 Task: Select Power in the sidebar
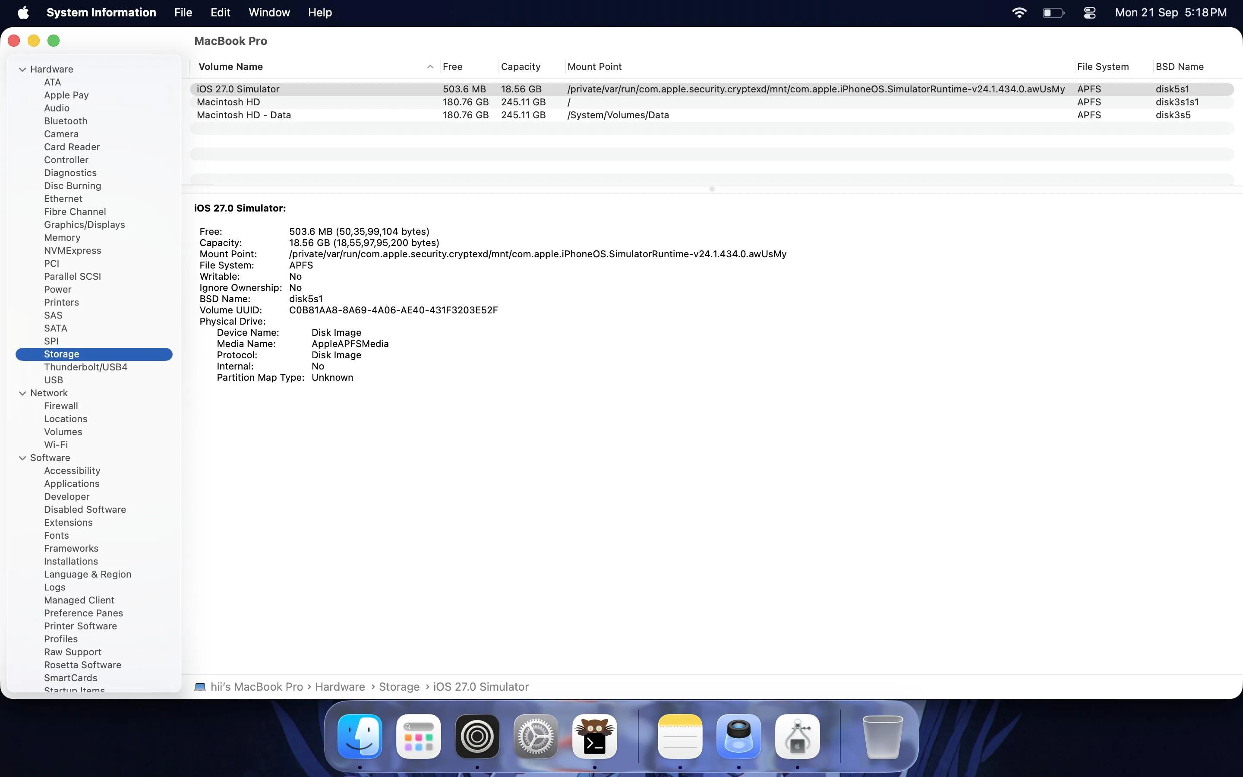point(57,289)
